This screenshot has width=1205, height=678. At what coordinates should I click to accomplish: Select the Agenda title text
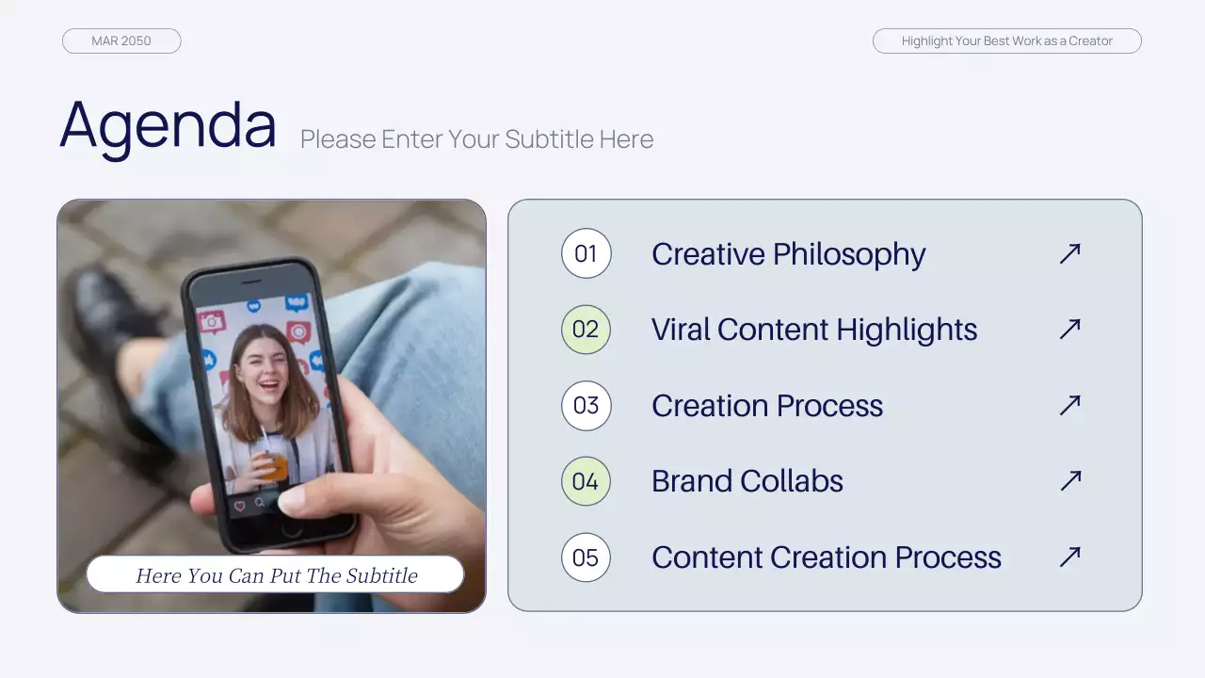(x=169, y=125)
